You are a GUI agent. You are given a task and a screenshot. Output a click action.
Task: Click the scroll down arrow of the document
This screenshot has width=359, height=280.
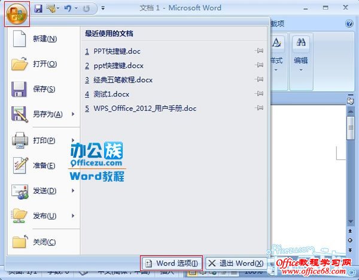pyautogui.click(x=350, y=221)
